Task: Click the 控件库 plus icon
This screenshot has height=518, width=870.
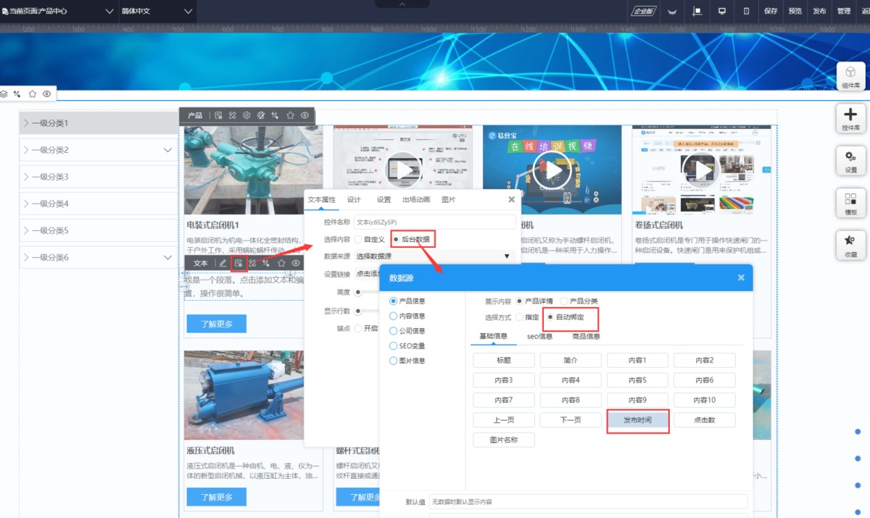Action: pyautogui.click(x=850, y=118)
